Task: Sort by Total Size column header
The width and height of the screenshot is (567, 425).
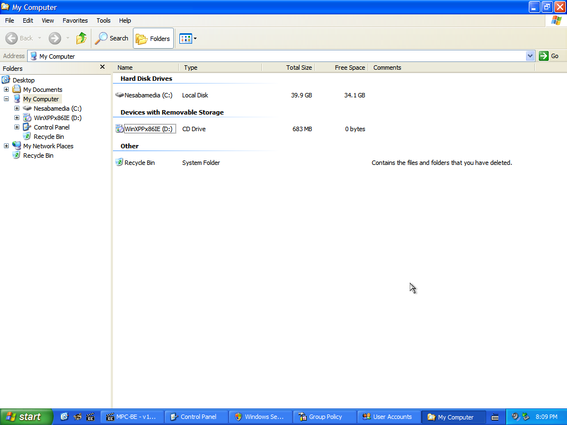Action: [298, 68]
